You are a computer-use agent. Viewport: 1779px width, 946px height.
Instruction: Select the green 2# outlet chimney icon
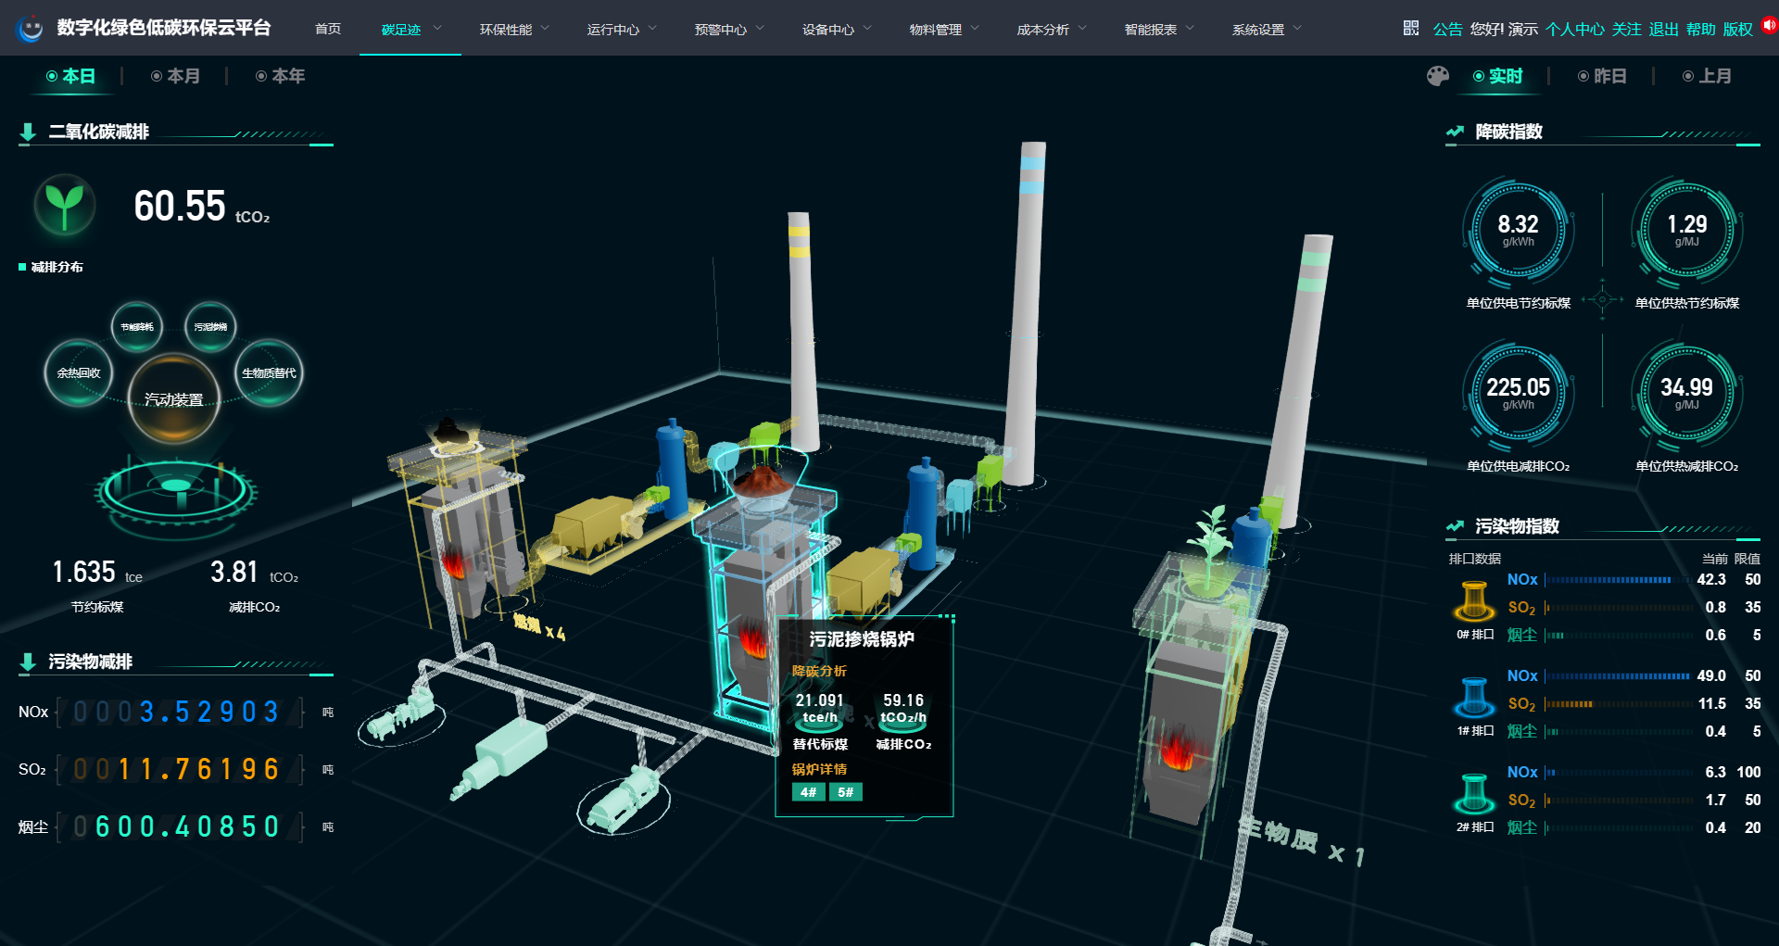click(1473, 794)
